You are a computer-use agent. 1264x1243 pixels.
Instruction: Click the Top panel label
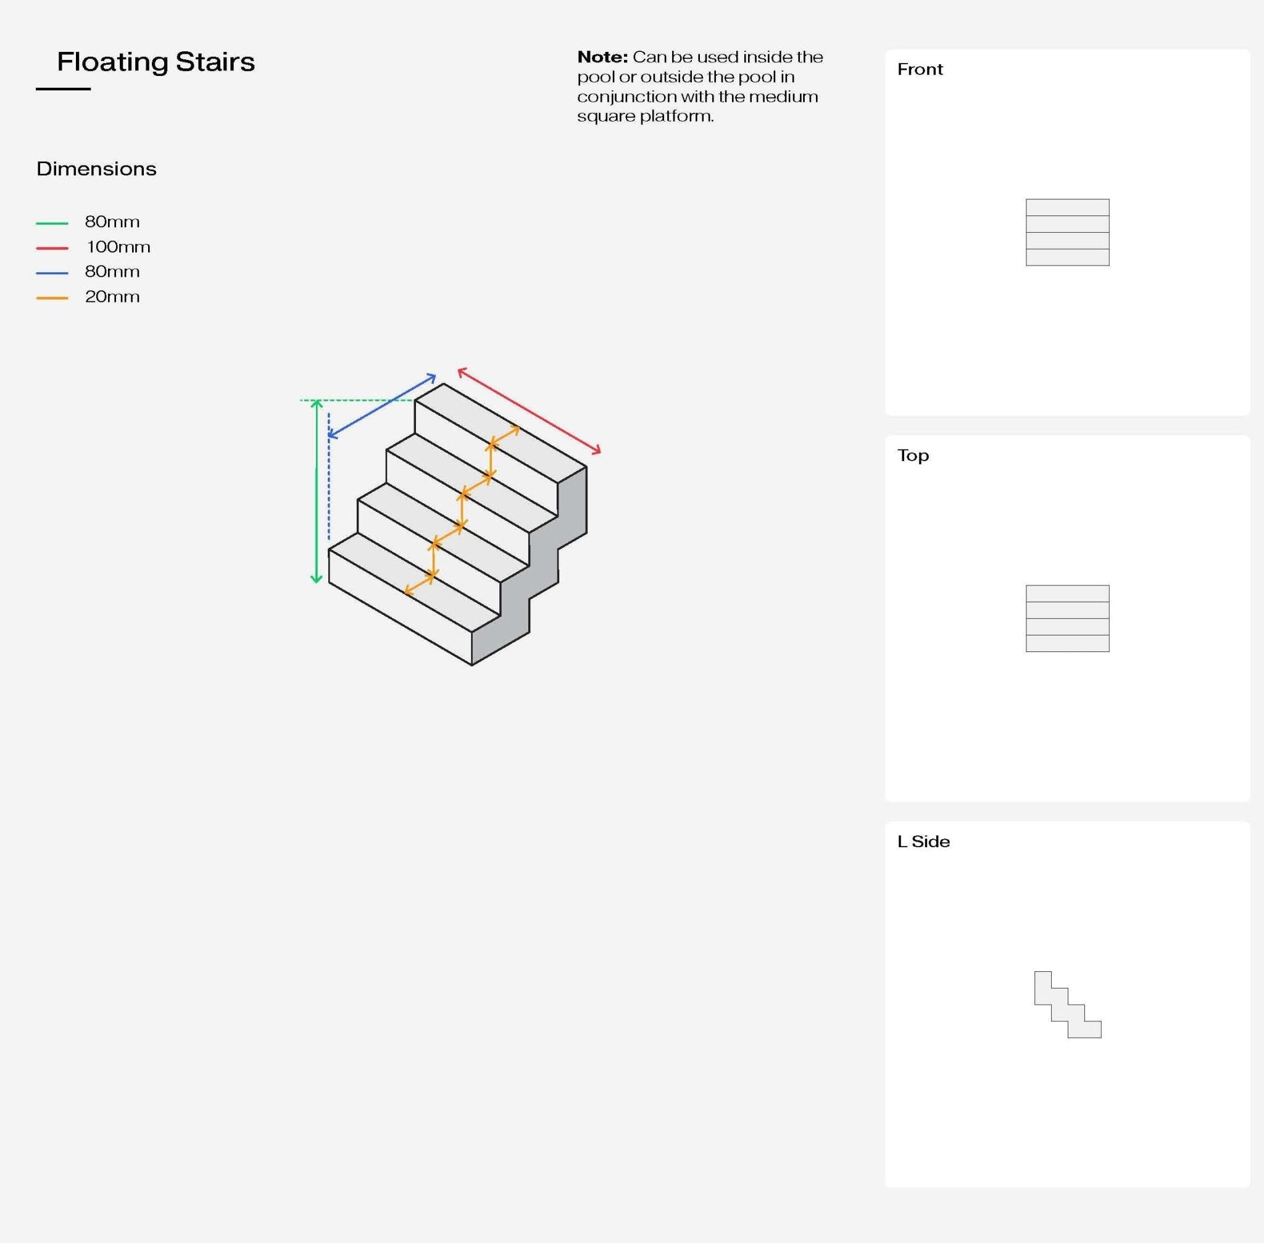913,456
